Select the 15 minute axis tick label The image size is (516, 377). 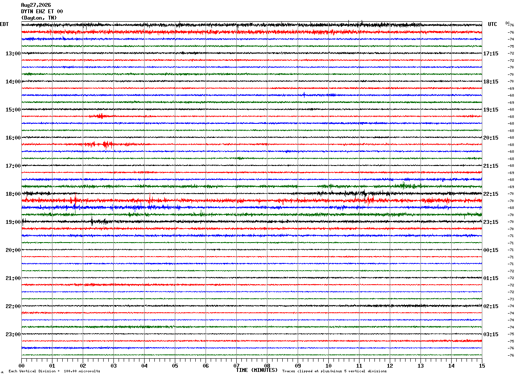tap(482, 366)
